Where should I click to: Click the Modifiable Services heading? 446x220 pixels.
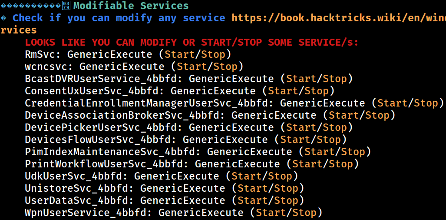pyautogui.click(x=131, y=6)
